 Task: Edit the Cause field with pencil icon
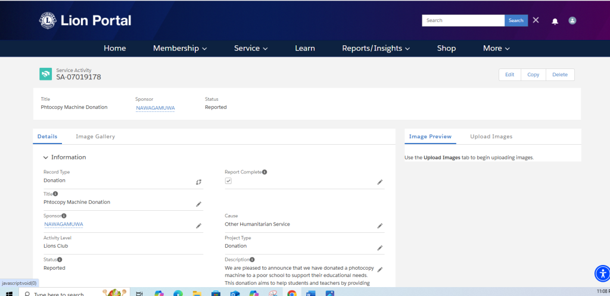click(379, 226)
